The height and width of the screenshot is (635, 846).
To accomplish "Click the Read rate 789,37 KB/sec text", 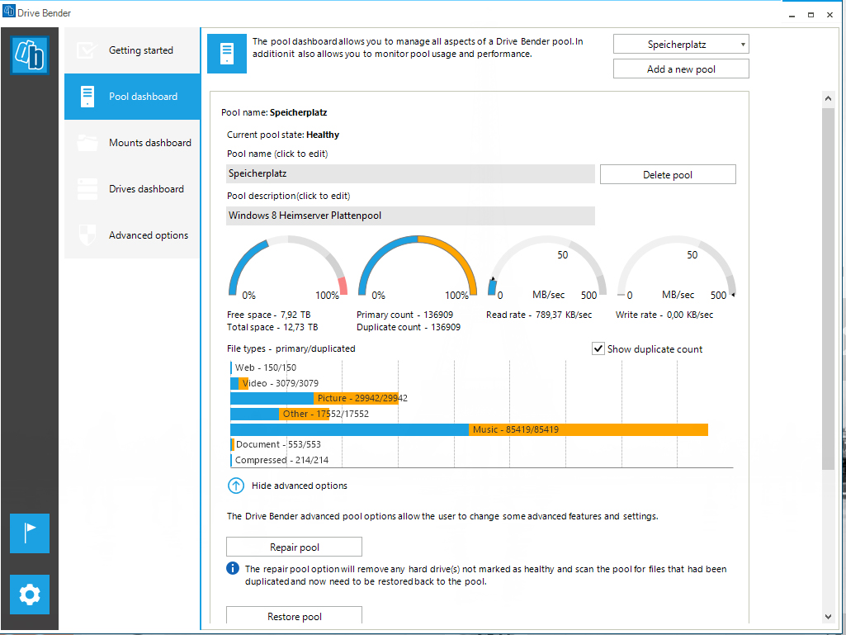I will click(539, 315).
